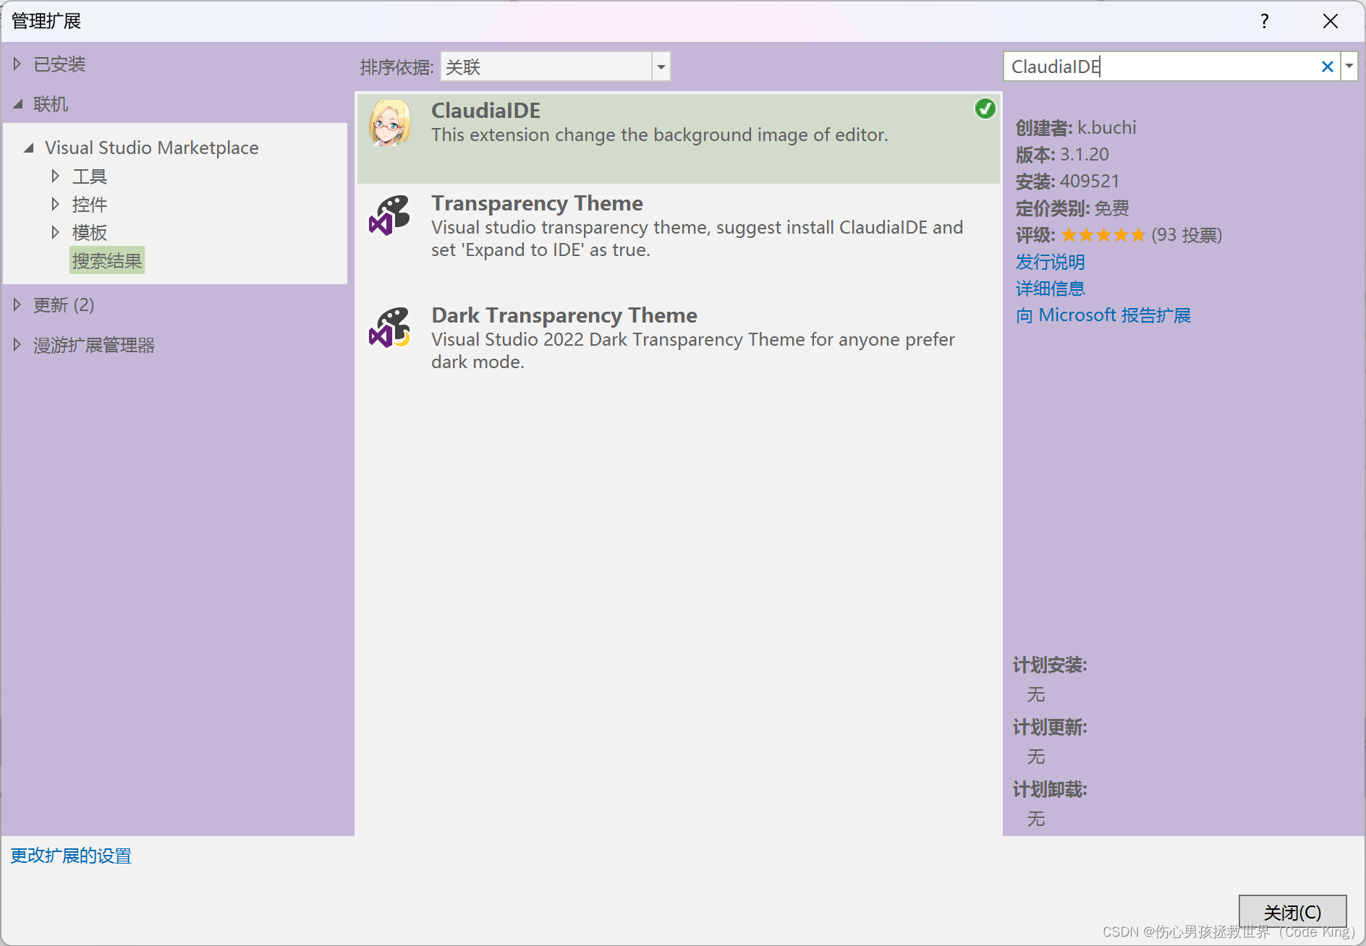Expand the 漫游扩展管理器 category

pyautogui.click(x=17, y=345)
